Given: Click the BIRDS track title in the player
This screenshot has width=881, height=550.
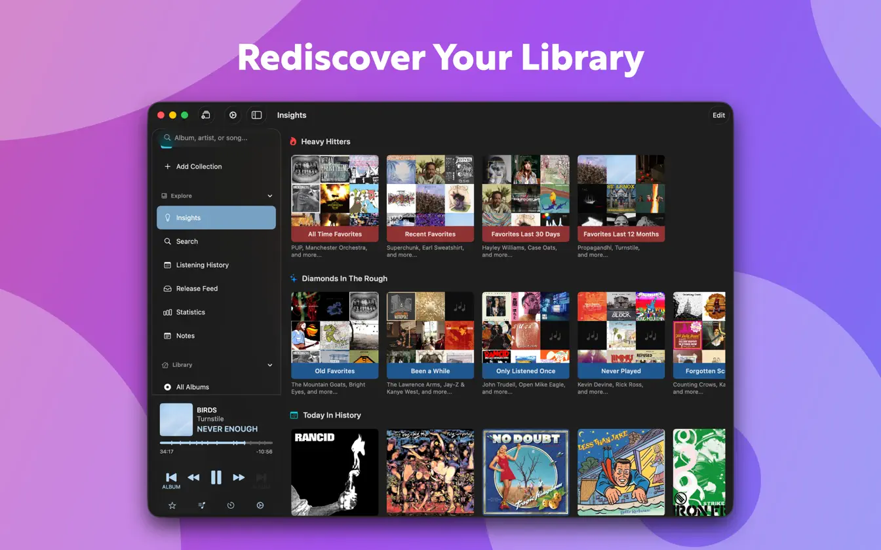Looking at the screenshot, I should click(207, 410).
